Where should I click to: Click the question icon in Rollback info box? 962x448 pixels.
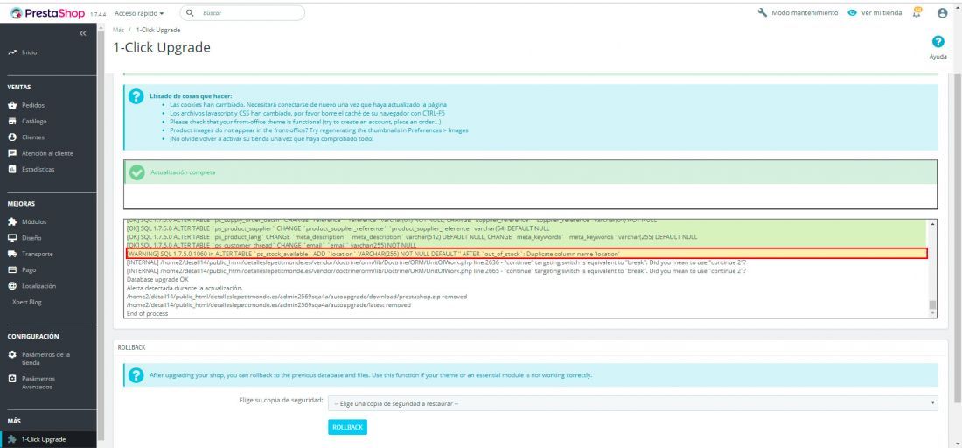(136, 375)
